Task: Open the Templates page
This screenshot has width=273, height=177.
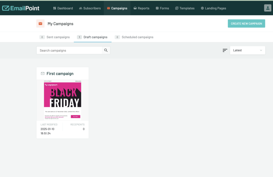Action: 185,8
